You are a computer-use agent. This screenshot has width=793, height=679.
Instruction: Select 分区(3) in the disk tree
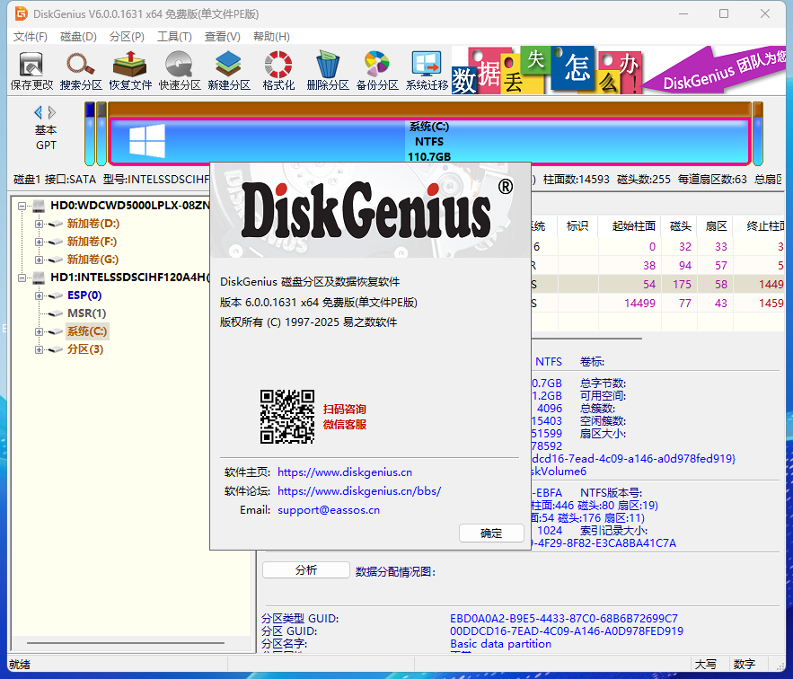(x=85, y=349)
